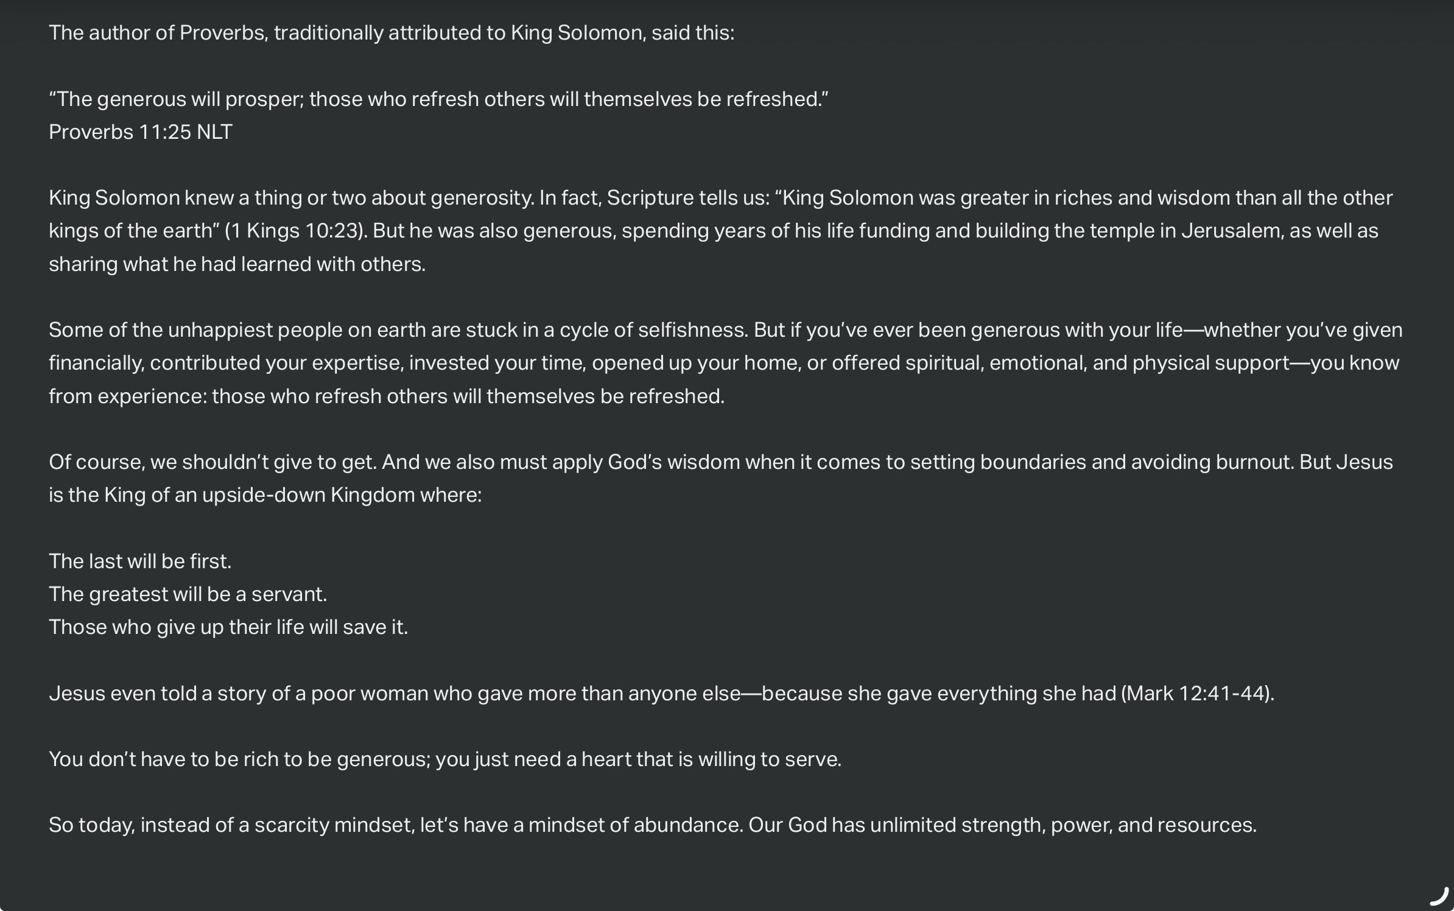The width and height of the screenshot is (1454, 911).
Task: Click the quoted verse 'The generous will prosper'
Action: tap(438, 99)
